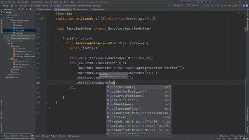This screenshot has height=140, width=249.
Task: Select the DbHelper class in tree
Action: (18, 25)
